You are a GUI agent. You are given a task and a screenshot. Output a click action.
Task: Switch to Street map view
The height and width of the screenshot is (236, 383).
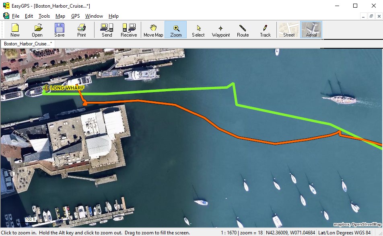[288, 29]
